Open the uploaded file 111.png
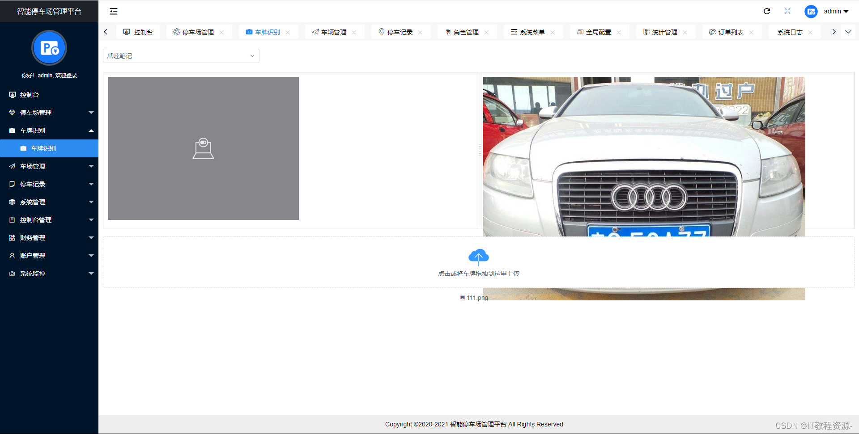The width and height of the screenshot is (859, 434). pyautogui.click(x=474, y=298)
